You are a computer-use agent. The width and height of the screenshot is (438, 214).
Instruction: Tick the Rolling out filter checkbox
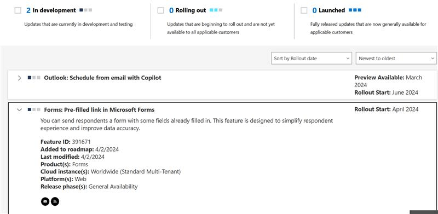160,10
